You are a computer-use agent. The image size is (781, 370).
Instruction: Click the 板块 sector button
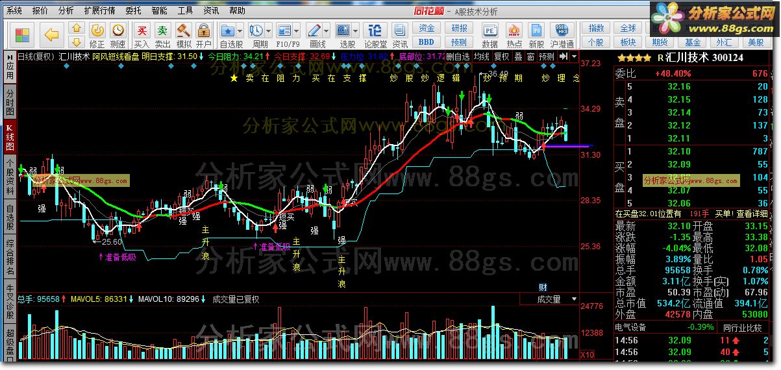(x=628, y=42)
